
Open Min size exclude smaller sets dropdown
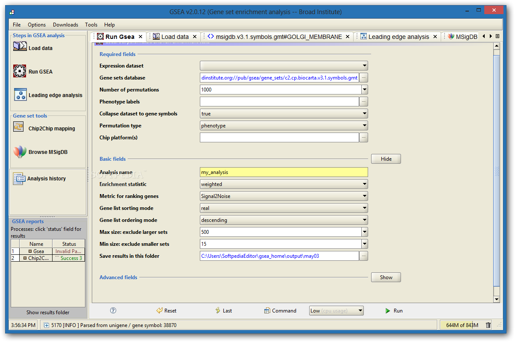(x=364, y=244)
